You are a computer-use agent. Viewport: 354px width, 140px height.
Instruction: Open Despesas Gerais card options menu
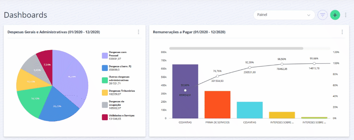point(139,32)
